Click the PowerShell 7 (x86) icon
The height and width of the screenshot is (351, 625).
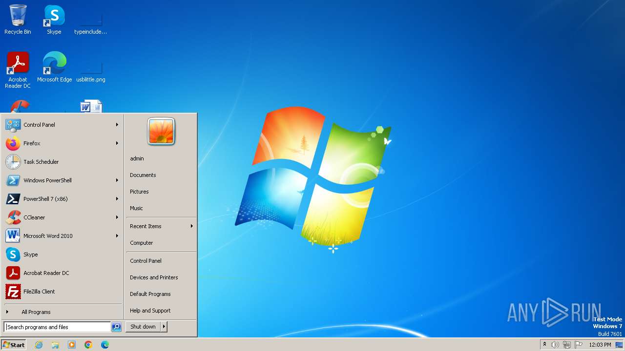coord(13,199)
